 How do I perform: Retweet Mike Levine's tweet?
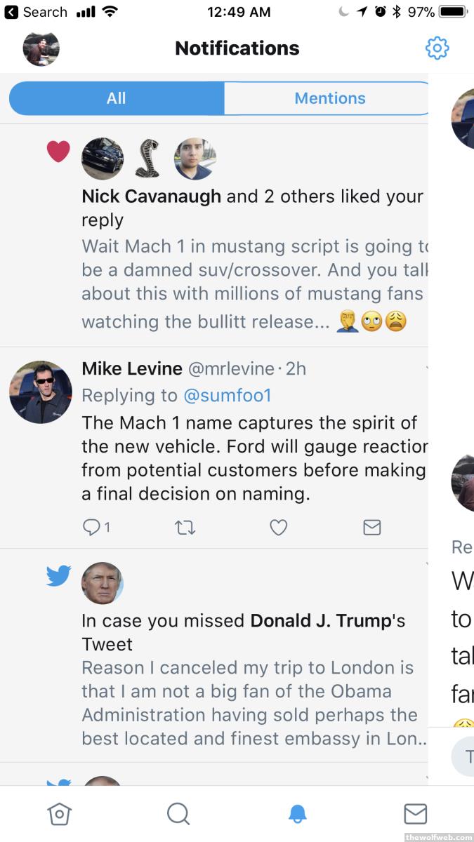185,528
